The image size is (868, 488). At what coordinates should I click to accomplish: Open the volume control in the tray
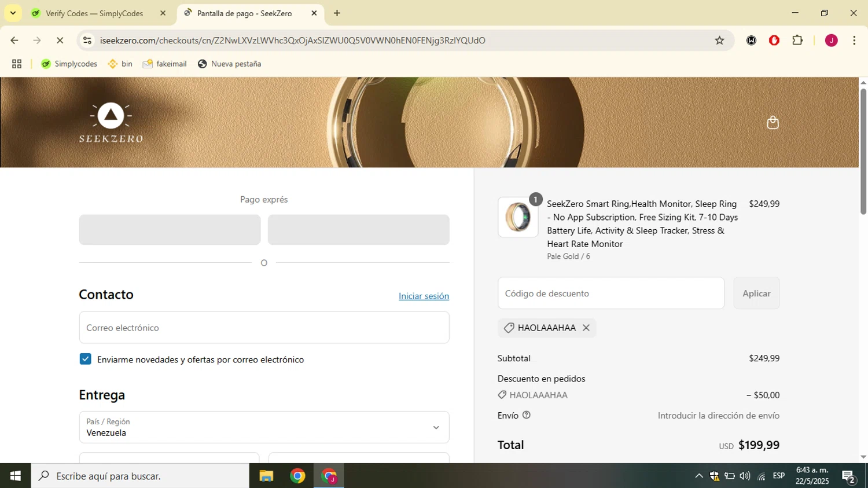(x=745, y=476)
